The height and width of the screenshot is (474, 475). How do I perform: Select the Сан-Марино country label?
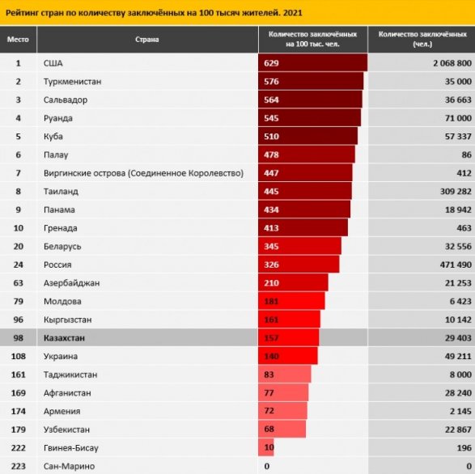click(x=69, y=466)
